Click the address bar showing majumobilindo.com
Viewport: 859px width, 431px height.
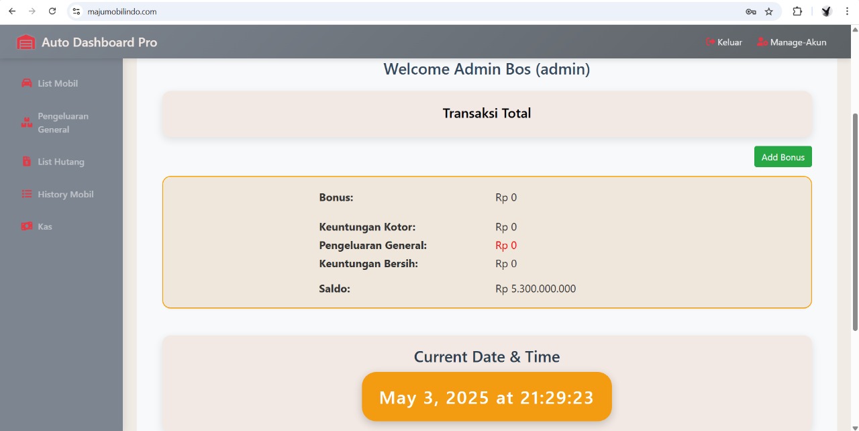point(403,11)
